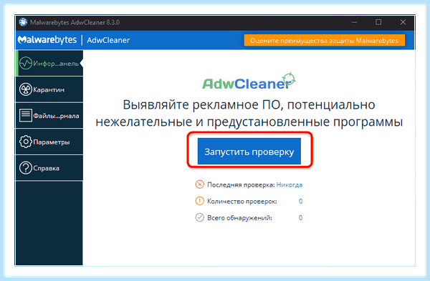Click the Количество проверок label
Screen dimensions: 430x281
pyautogui.click(x=242, y=202)
